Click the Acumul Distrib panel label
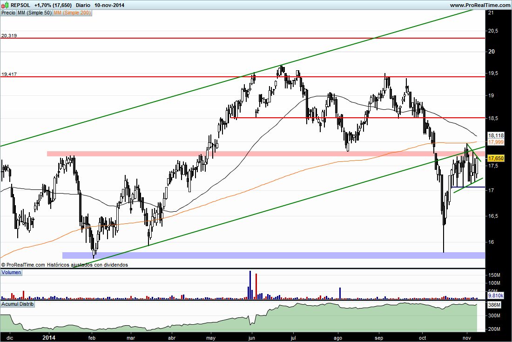The height and width of the screenshot is (342, 512). (x=17, y=304)
